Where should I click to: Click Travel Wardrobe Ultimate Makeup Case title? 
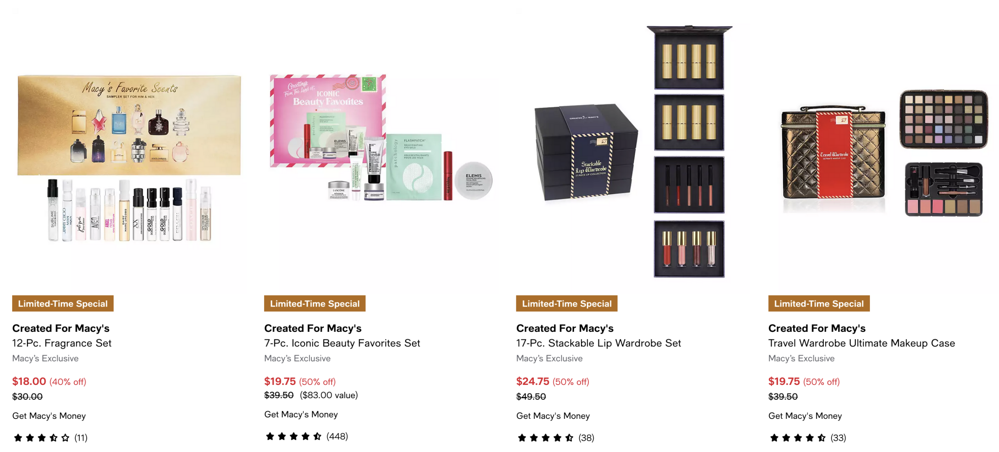pyautogui.click(x=861, y=343)
